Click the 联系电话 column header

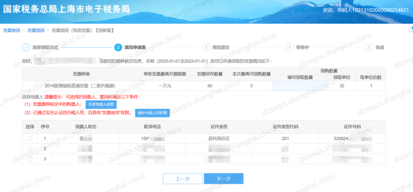point(152,127)
